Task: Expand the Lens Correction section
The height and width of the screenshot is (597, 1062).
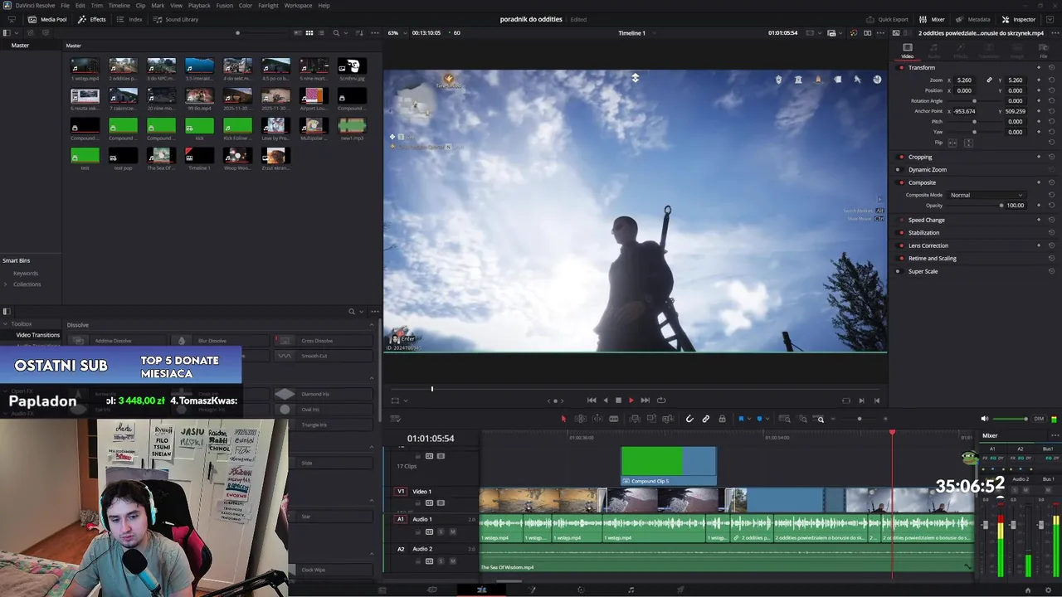Action: pos(928,245)
